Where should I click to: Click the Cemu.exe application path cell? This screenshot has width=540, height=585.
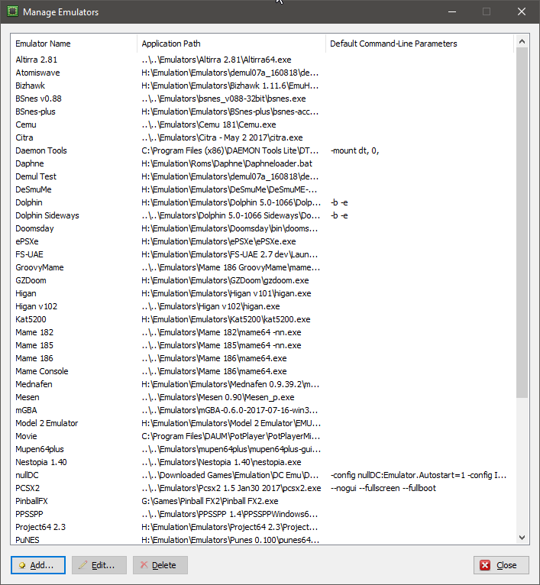209,124
